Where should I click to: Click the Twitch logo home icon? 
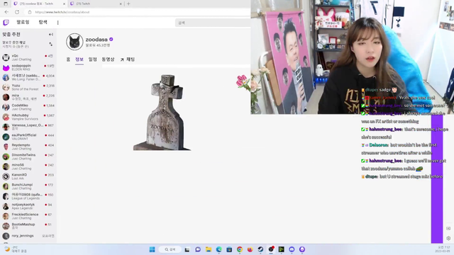[x=6, y=23]
